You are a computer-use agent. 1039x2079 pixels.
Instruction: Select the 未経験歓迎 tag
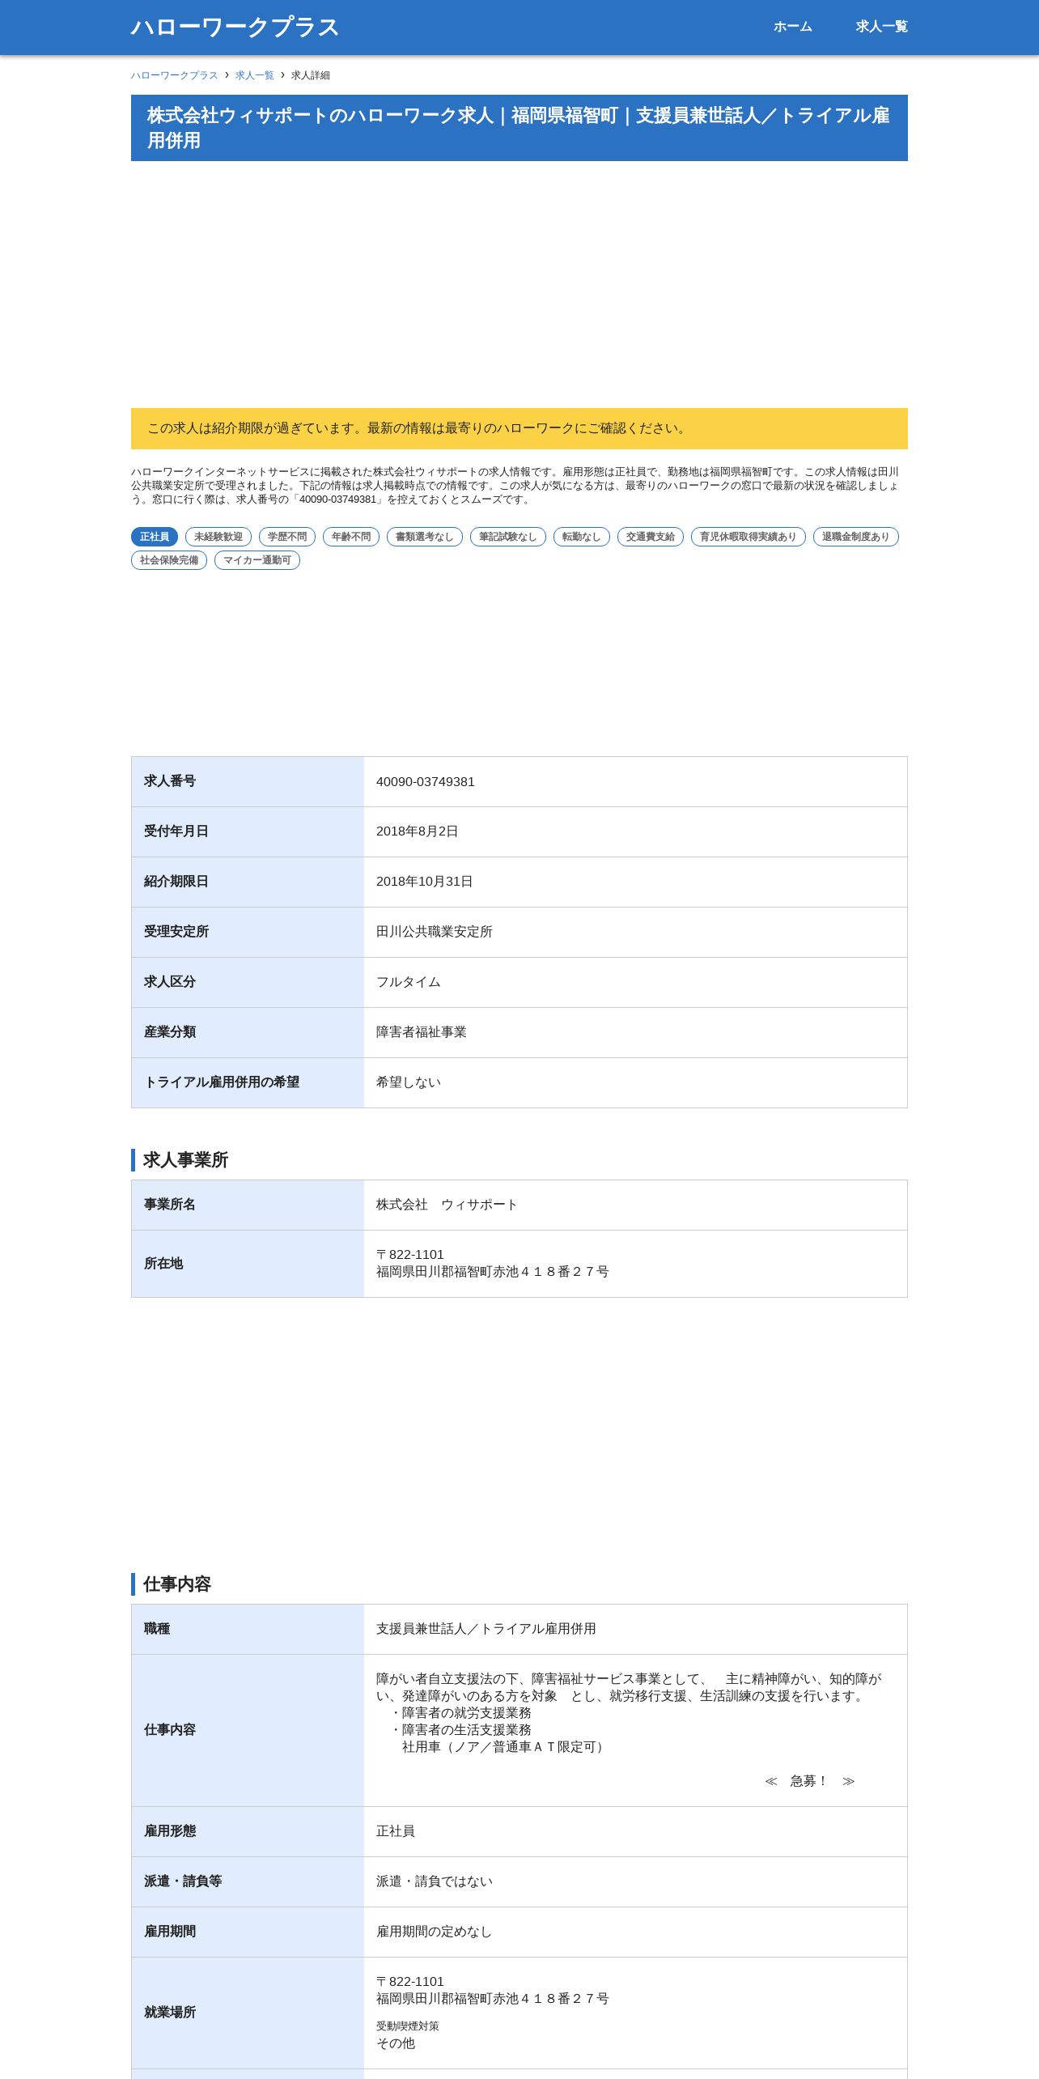tap(218, 537)
